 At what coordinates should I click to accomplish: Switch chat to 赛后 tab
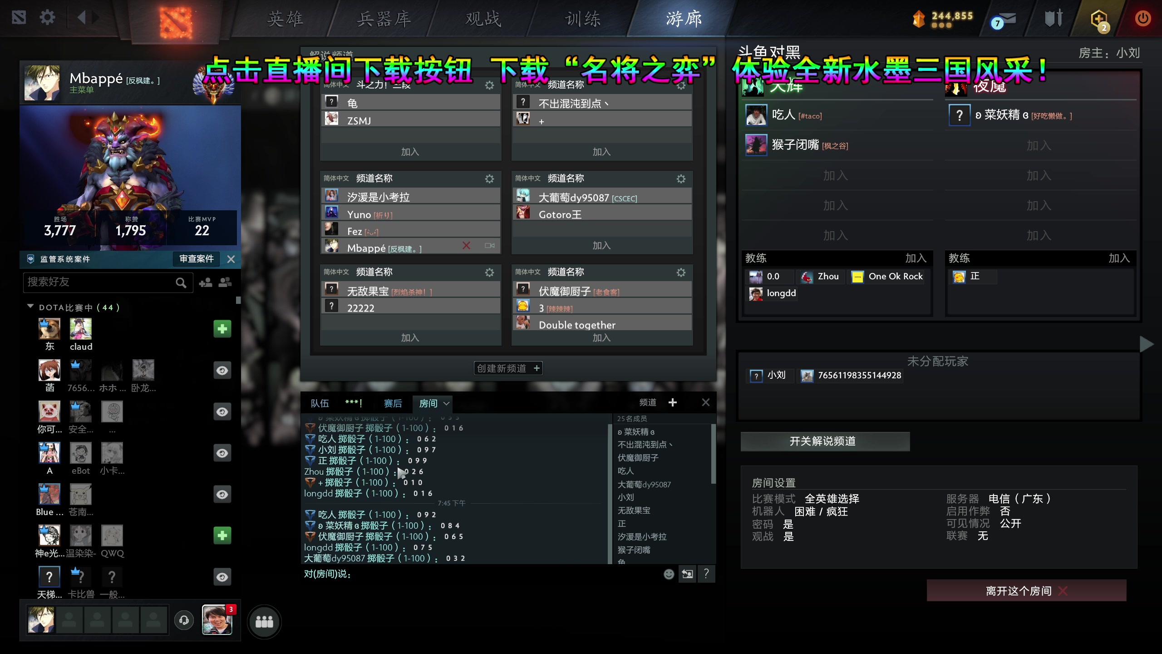click(x=393, y=403)
